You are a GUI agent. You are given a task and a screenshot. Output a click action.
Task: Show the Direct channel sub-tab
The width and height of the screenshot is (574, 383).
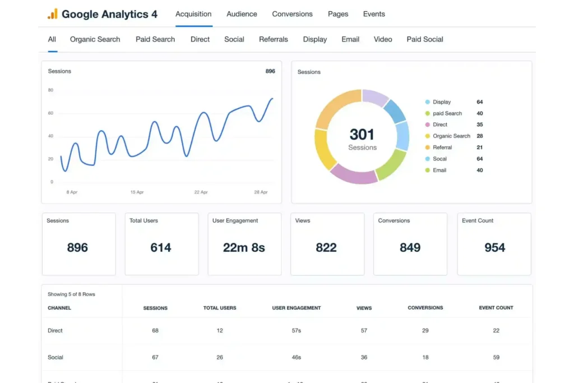(x=200, y=39)
